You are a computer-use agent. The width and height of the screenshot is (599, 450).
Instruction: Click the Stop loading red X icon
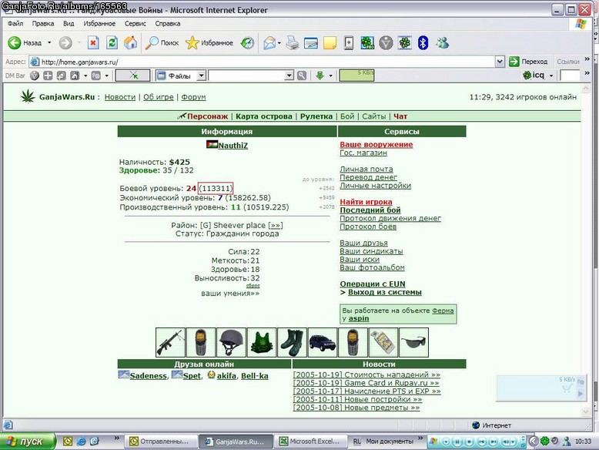pyautogui.click(x=93, y=43)
